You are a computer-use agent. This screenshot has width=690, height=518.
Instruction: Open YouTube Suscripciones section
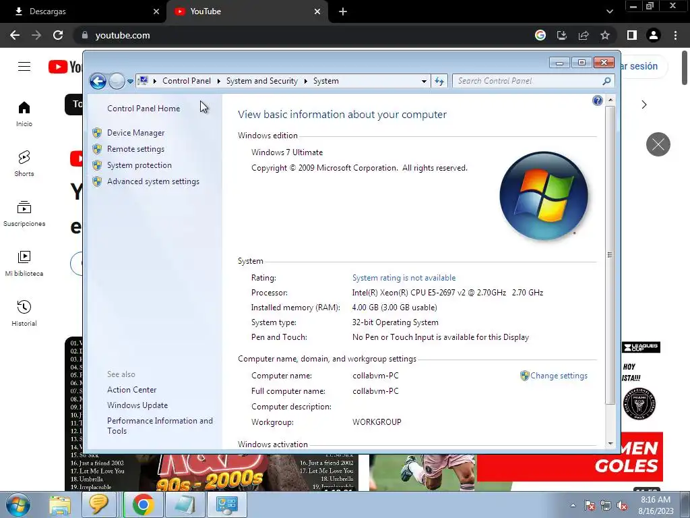(24, 214)
